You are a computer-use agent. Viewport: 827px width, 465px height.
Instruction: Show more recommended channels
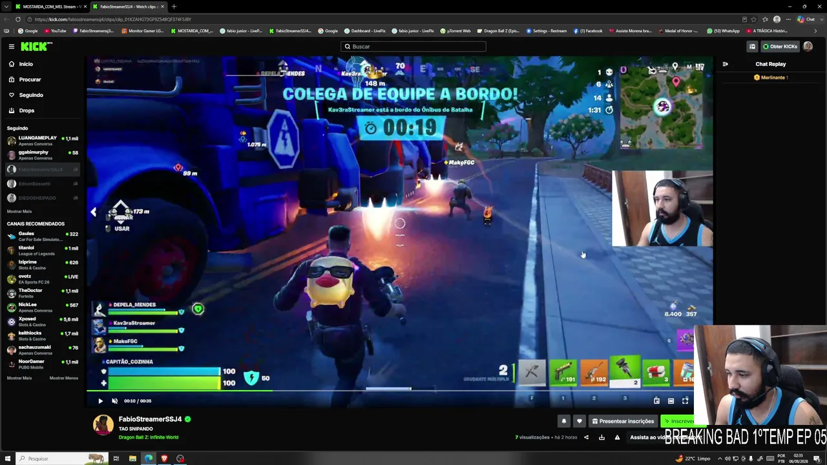coord(19,378)
